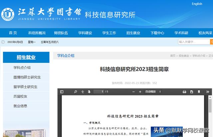Bookmark current PDF view
The height and width of the screenshot is (137, 213).
pyautogui.click(x=199, y=92)
